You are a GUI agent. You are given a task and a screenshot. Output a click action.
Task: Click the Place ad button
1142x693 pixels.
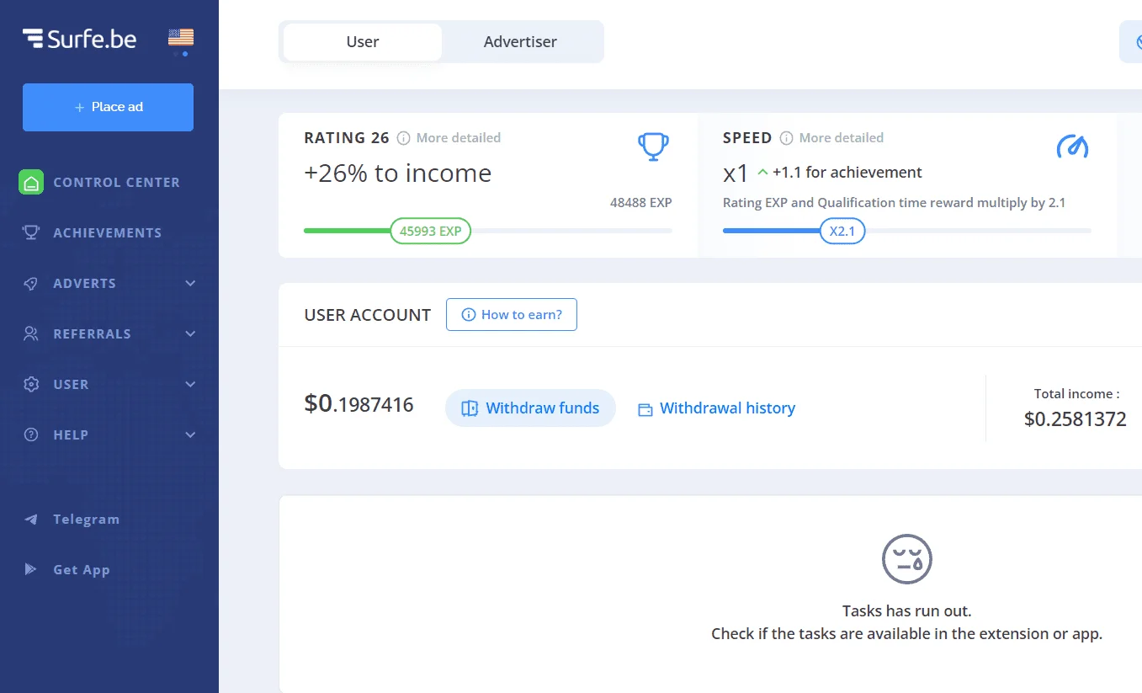(x=108, y=107)
